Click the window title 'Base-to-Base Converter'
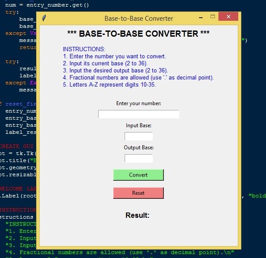Viewport: 266px width, 258px height. [138, 19]
